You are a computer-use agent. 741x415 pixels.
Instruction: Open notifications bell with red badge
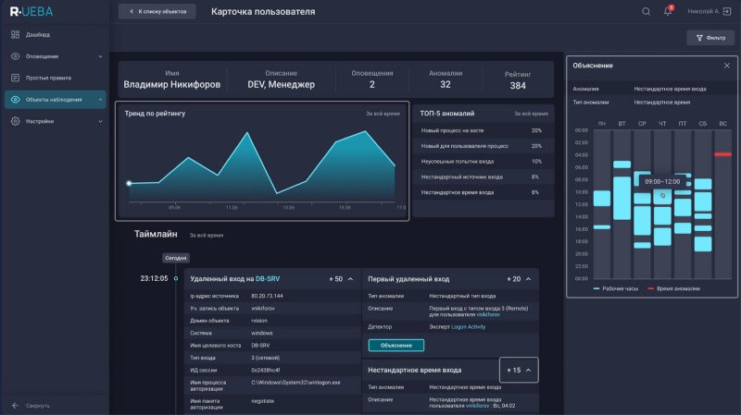tap(668, 12)
